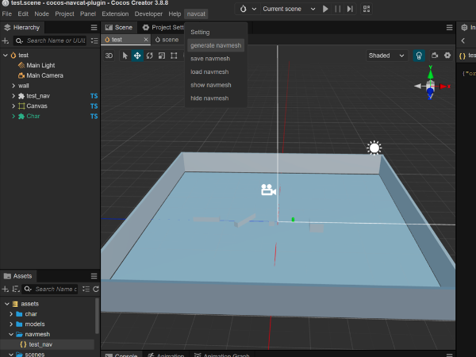Open the Shaded render mode dropdown

click(386, 56)
